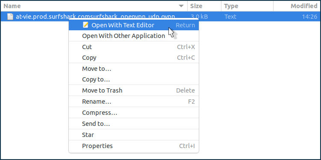The image size is (321, 160).
Task: Select Open With Other Application
Action: 134,36
